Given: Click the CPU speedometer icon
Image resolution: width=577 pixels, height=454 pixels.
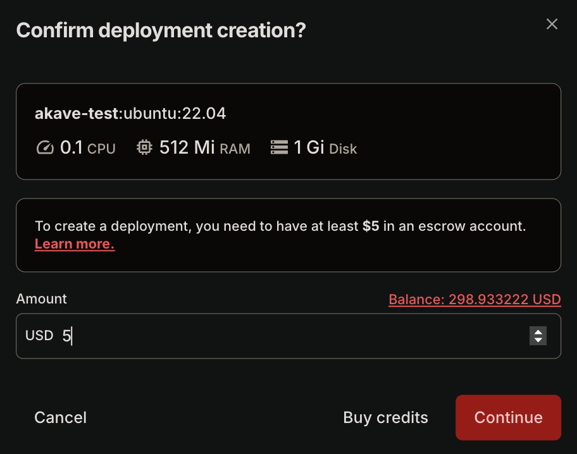Looking at the screenshot, I should tap(45, 148).
